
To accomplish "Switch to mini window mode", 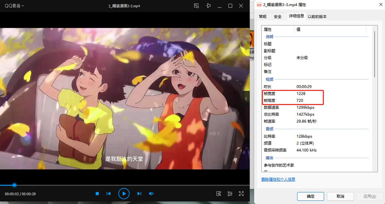I will 196,6.
